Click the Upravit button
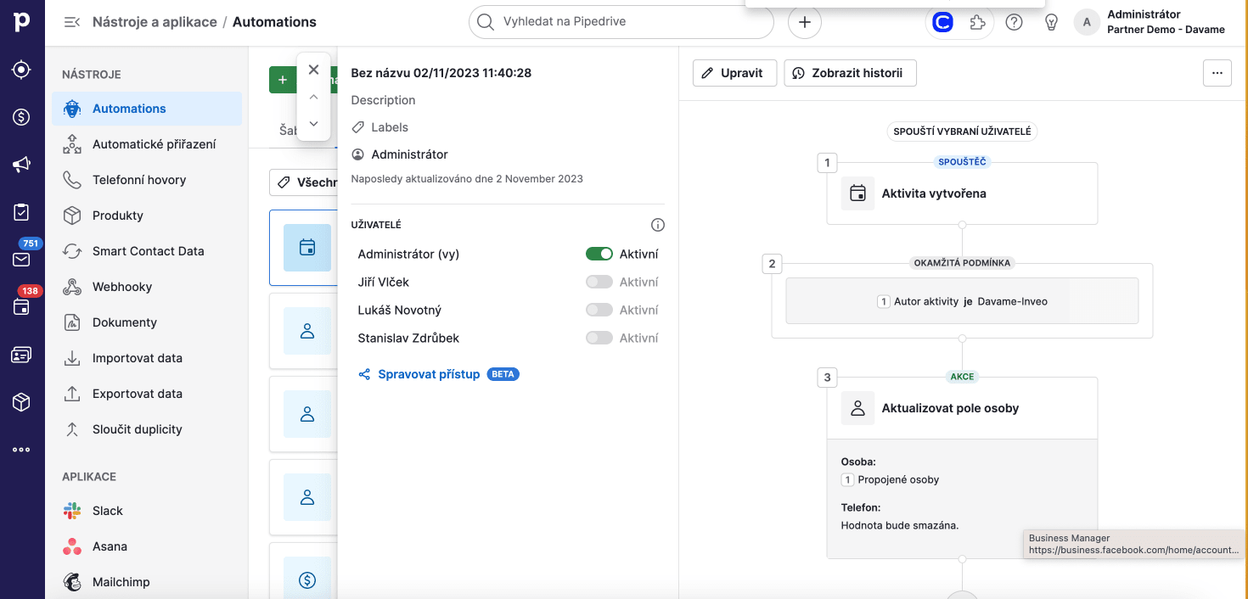The height and width of the screenshot is (599, 1248). (734, 73)
